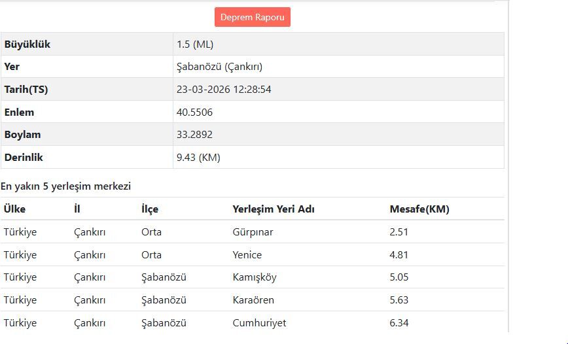Select the Cumhuriyet settlement entry
This screenshot has width=568, height=344.
(259, 323)
